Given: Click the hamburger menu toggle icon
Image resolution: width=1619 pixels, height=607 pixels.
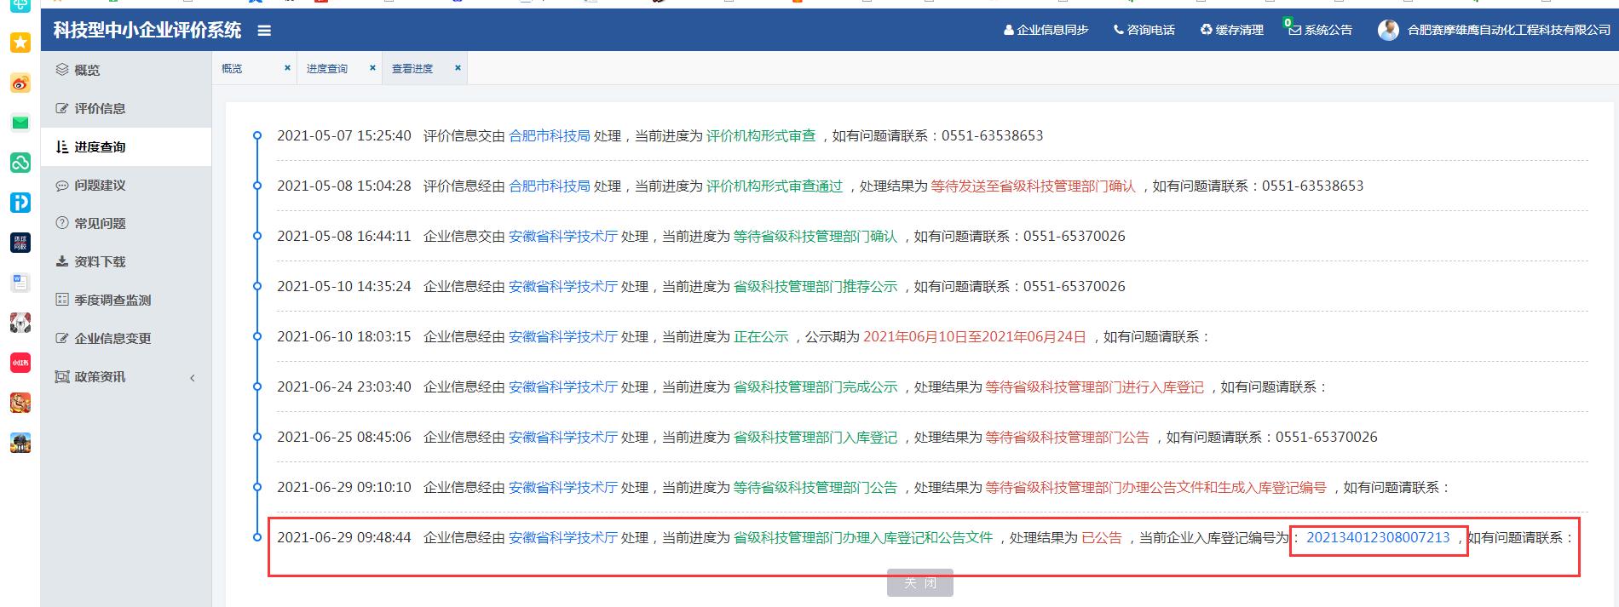Looking at the screenshot, I should [x=264, y=31].
